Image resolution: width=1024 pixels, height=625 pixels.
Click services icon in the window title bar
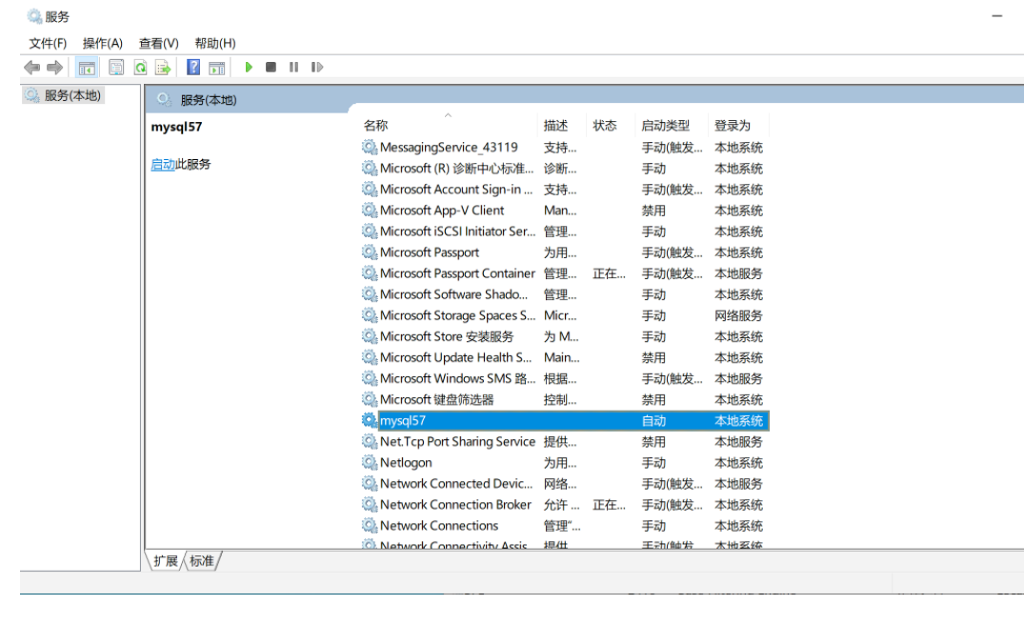pyautogui.click(x=34, y=15)
